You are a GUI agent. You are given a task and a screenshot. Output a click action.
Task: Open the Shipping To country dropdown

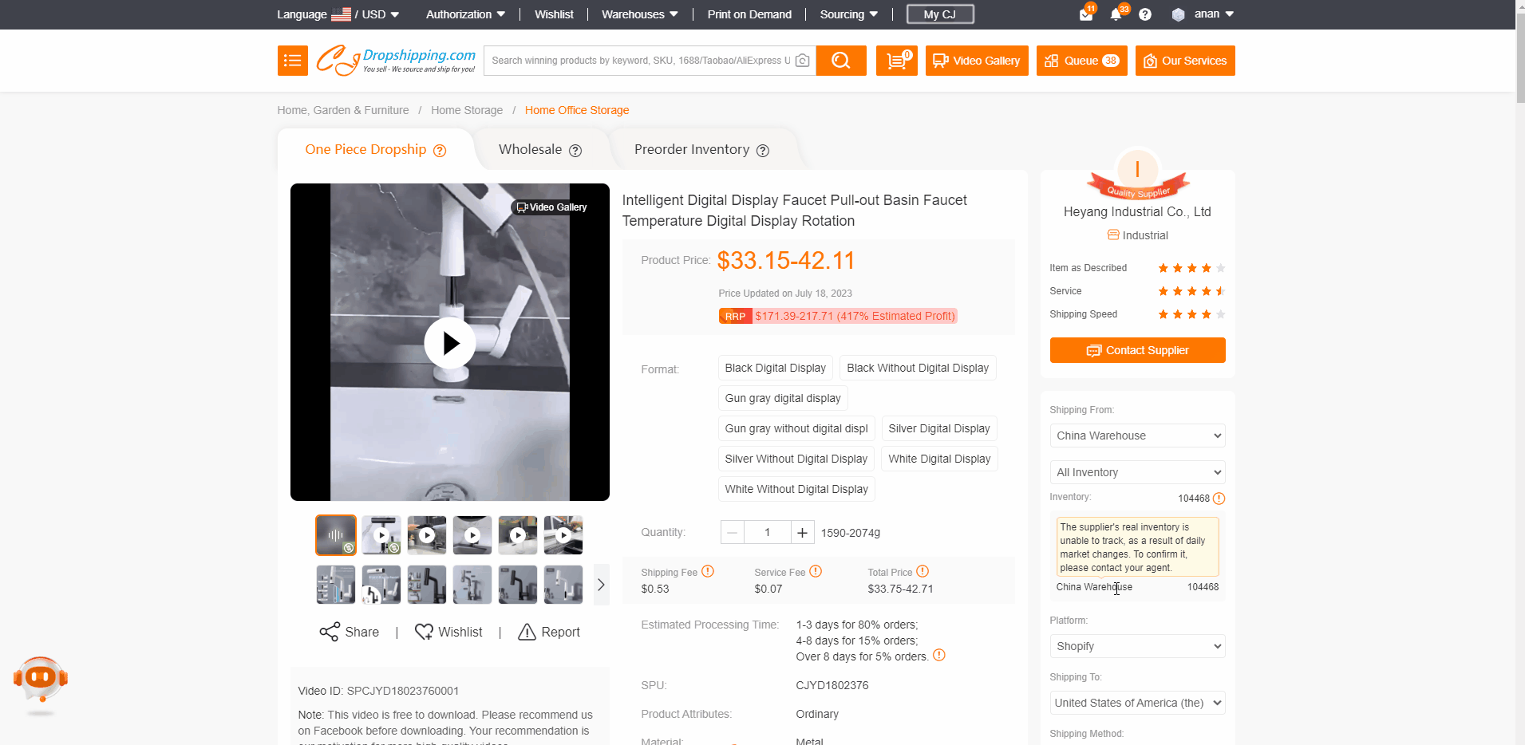click(1137, 703)
